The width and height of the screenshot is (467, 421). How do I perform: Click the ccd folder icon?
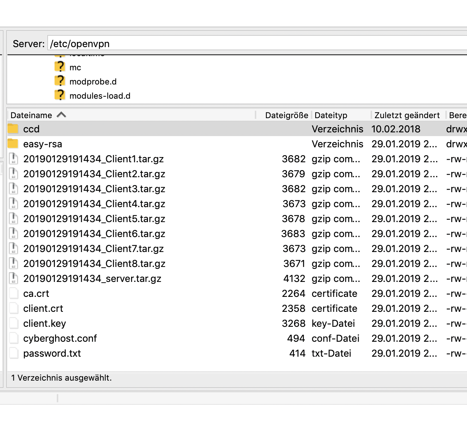(x=13, y=129)
